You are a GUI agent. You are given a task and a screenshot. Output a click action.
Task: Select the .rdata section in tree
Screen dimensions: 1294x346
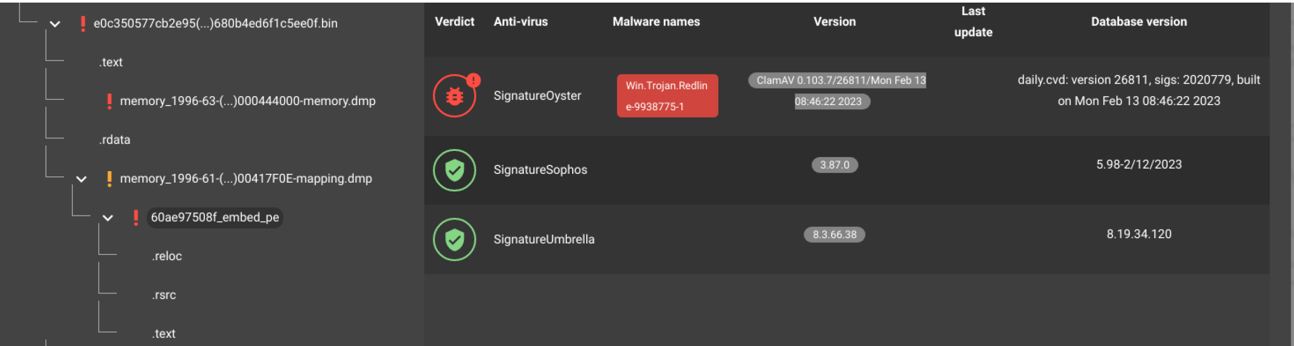click(x=115, y=140)
